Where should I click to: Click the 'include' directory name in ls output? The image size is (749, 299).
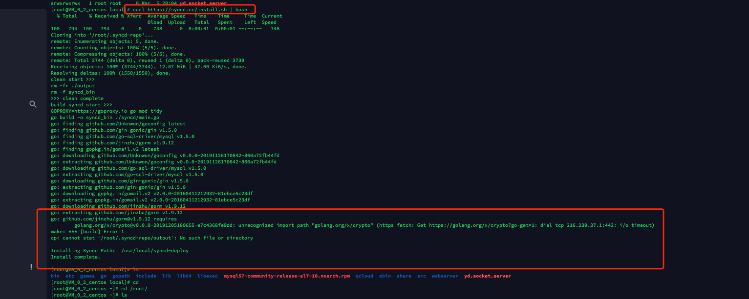[x=146, y=276]
